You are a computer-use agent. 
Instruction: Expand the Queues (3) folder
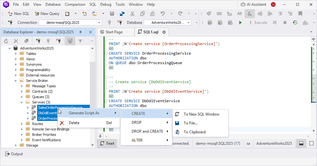(x=22, y=97)
